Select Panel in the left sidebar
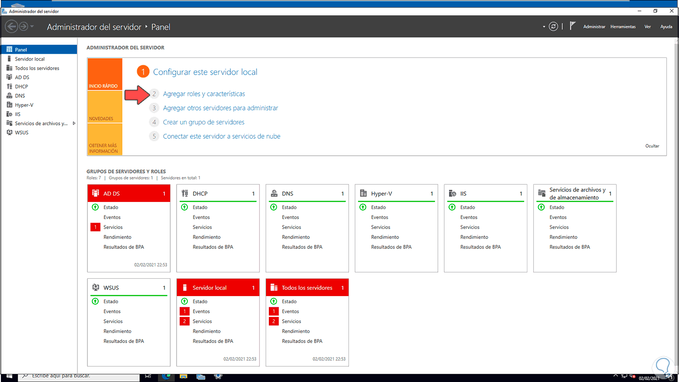This screenshot has height=382, width=679. (x=39, y=50)
